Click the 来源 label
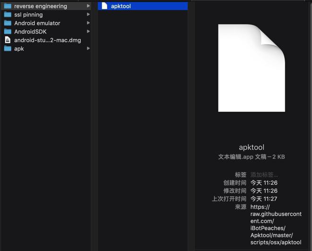Screen dimensions: 312x251 tap(241, 207)
